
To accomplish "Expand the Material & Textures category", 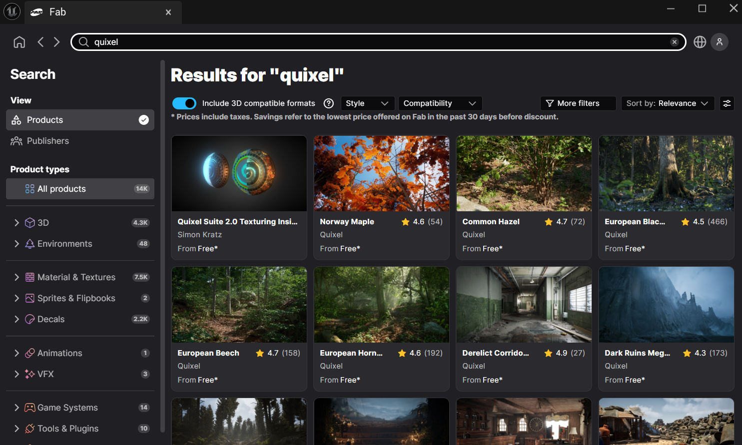I will pos(16,277).
